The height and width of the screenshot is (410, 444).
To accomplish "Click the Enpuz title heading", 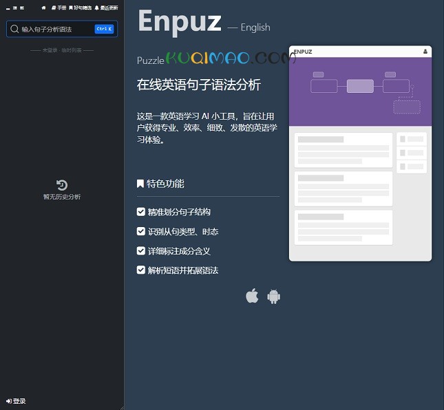I will click(179, 22).
